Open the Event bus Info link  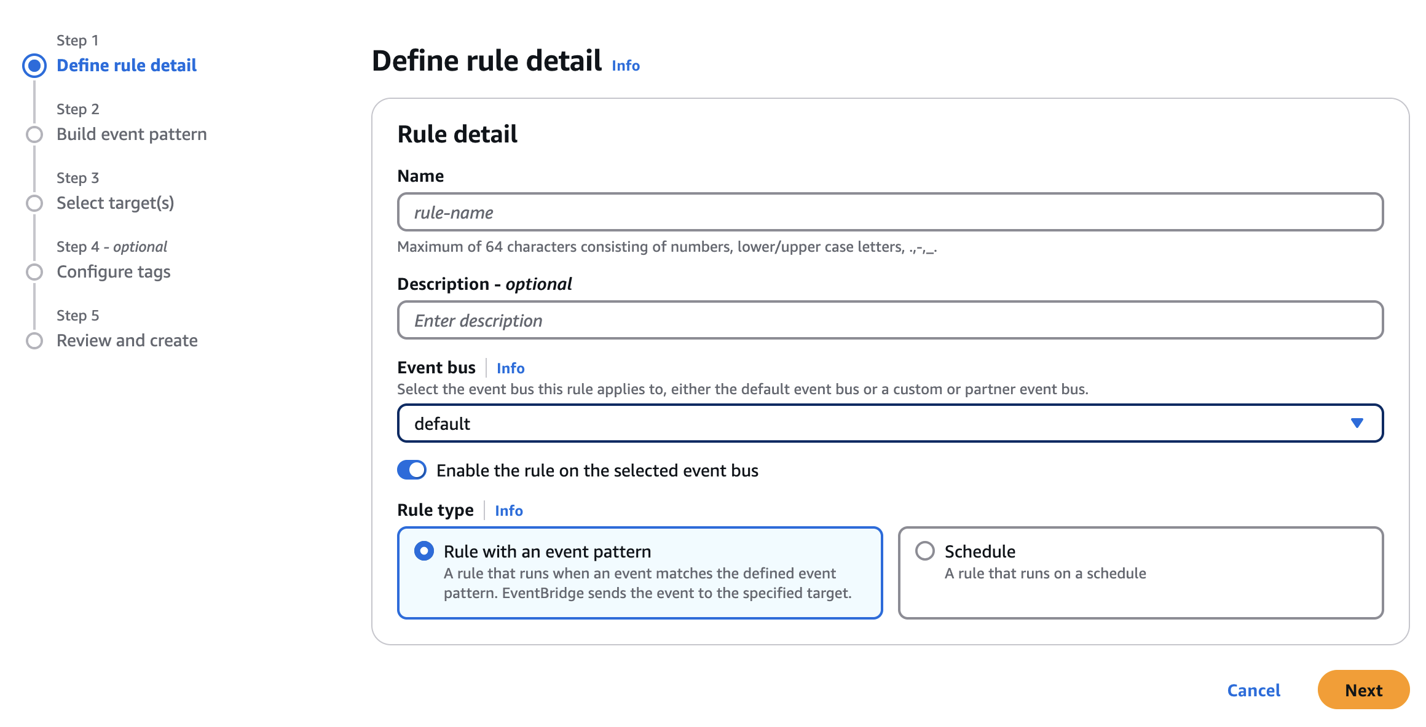point(510,367)
